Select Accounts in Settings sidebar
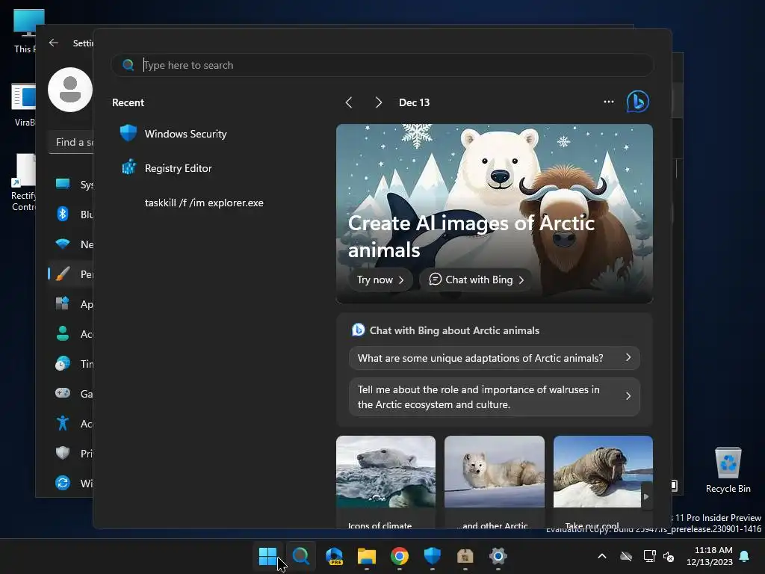This screenshot has height=574, width=765. click(71, 334)
